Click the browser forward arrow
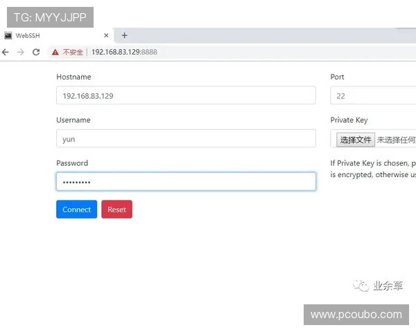This screenshot has height=332, width=416. click(x=21, y=52)
